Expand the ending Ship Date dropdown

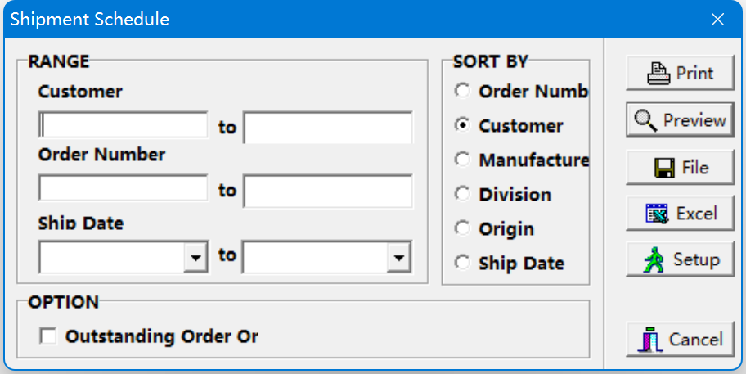(398, 257)
